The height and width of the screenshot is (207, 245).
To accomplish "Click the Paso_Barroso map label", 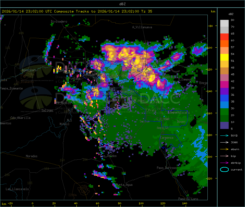I will click(x=167, y=168).
